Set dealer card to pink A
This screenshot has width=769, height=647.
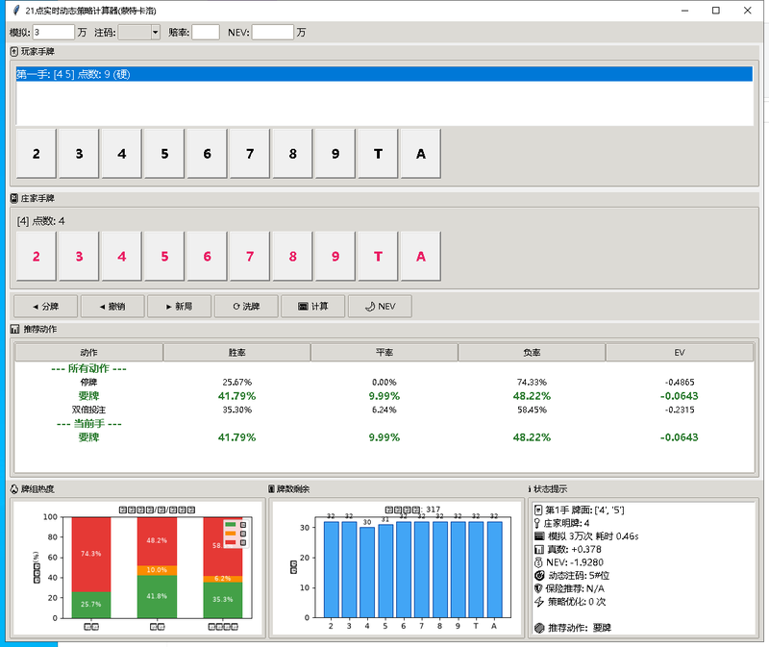click(x=421, y=256)
